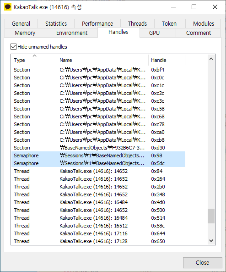Select Thread 17116 row with handle 0x644
Viewport: 226px width, 272px height.
[98, 233]
